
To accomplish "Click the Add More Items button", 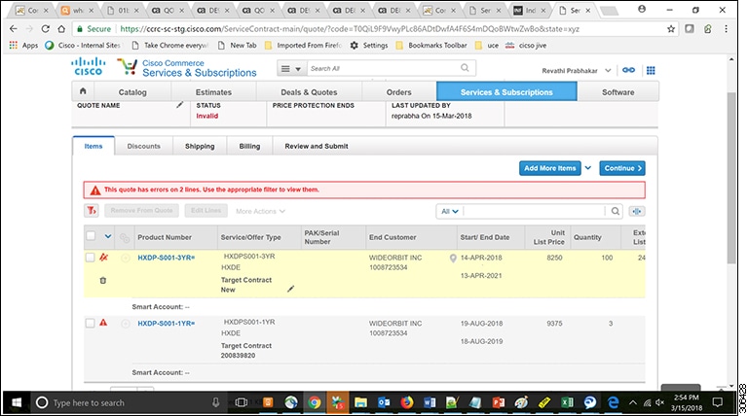I will point(549,168).
